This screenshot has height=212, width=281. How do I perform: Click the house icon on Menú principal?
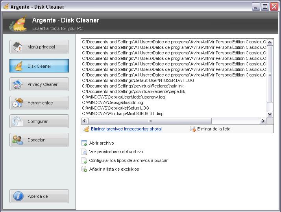click(x=17, y=46)
